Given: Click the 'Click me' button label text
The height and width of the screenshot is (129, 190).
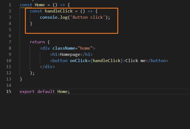Looking at the screenshot, I should (x=135, y=61).
